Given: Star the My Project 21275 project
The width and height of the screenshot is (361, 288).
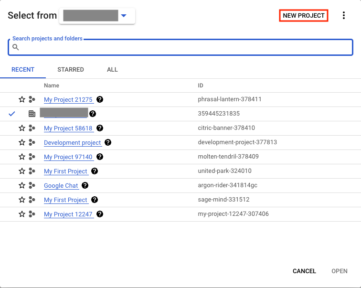Looking at the screenshot, I should tap(21, 100).
